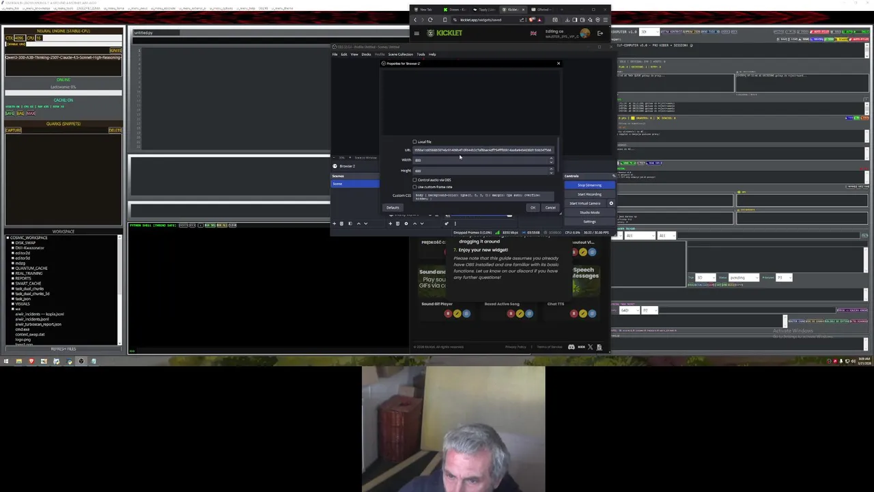Screen dimensions: 874x492
Task: Click browser back arrow
Action: 415,20
